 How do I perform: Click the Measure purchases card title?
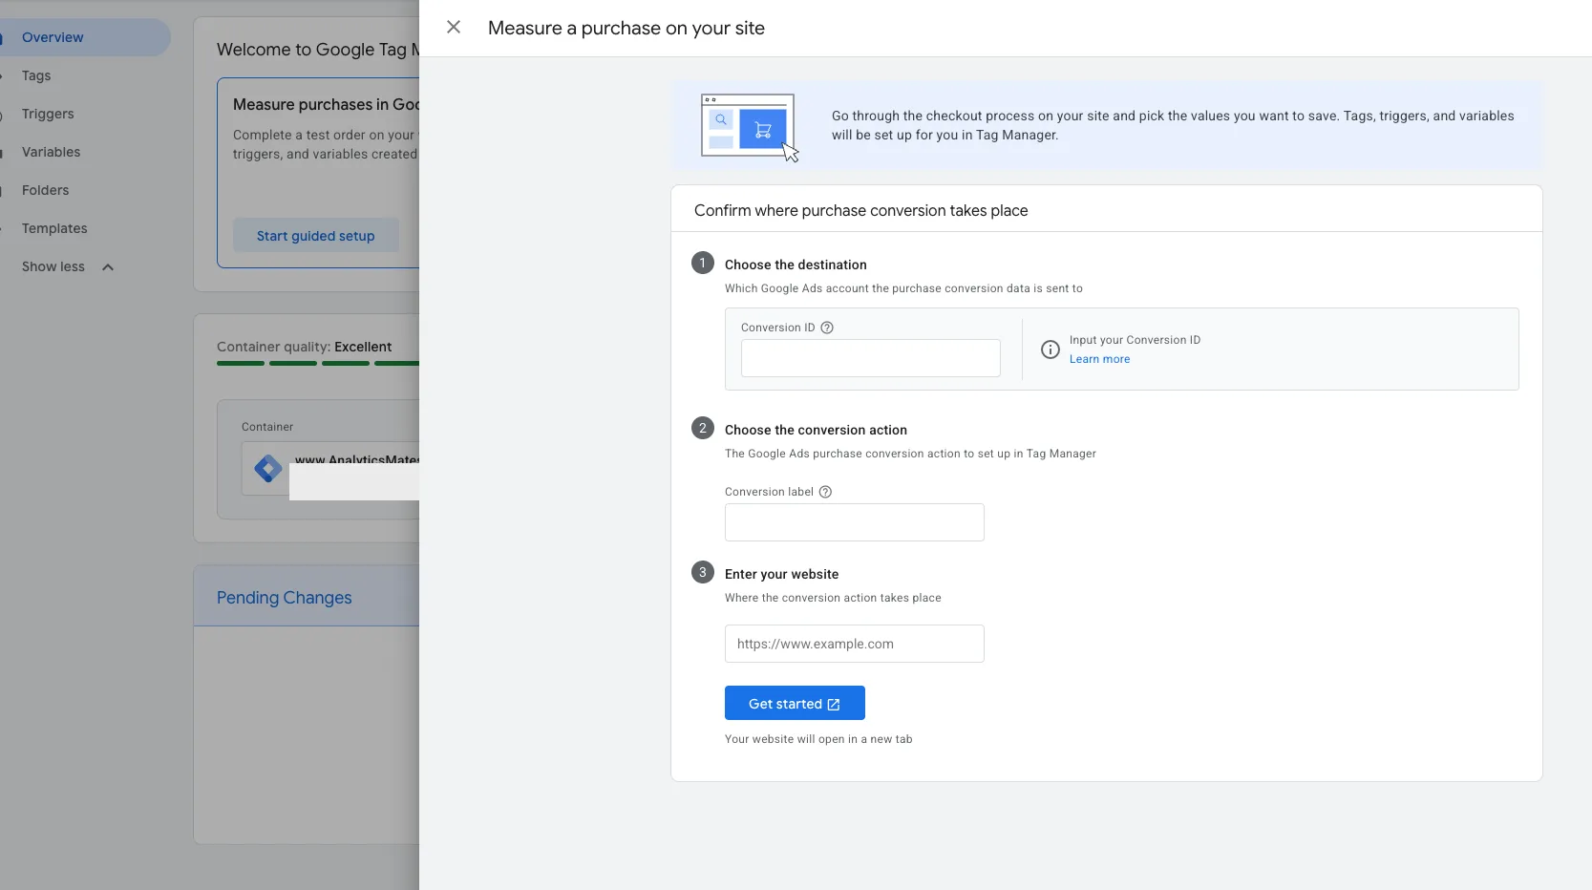tap(326, 104)
